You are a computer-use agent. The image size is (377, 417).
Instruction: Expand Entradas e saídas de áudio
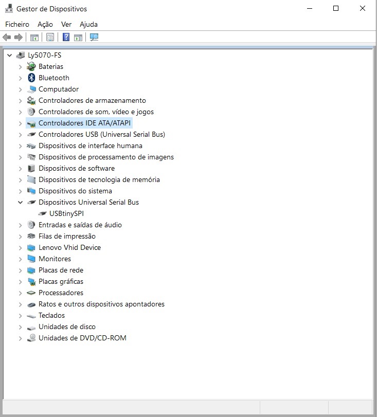(x=20, y=225)
